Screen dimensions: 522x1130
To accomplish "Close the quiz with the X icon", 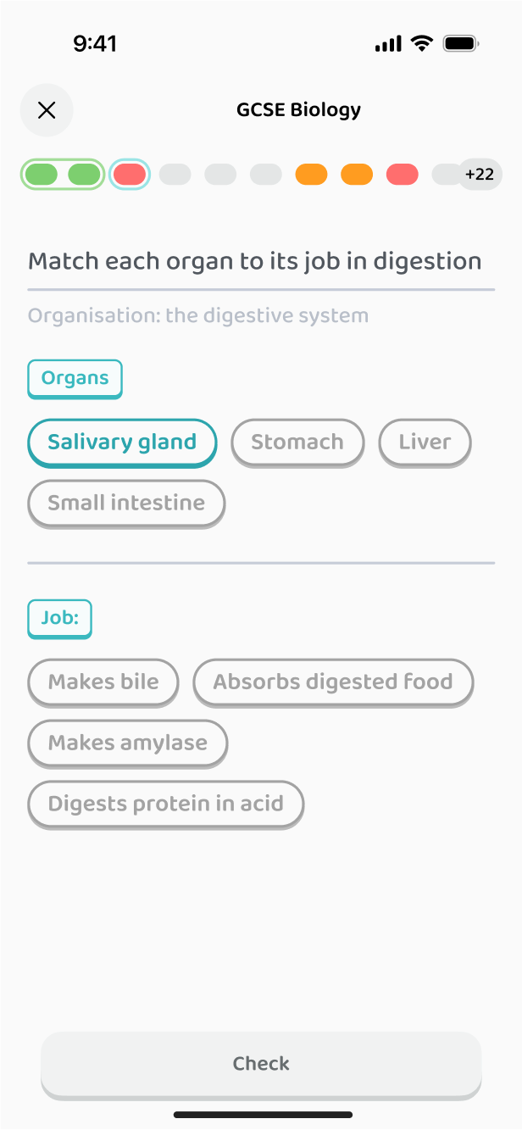I will (47, 110).
